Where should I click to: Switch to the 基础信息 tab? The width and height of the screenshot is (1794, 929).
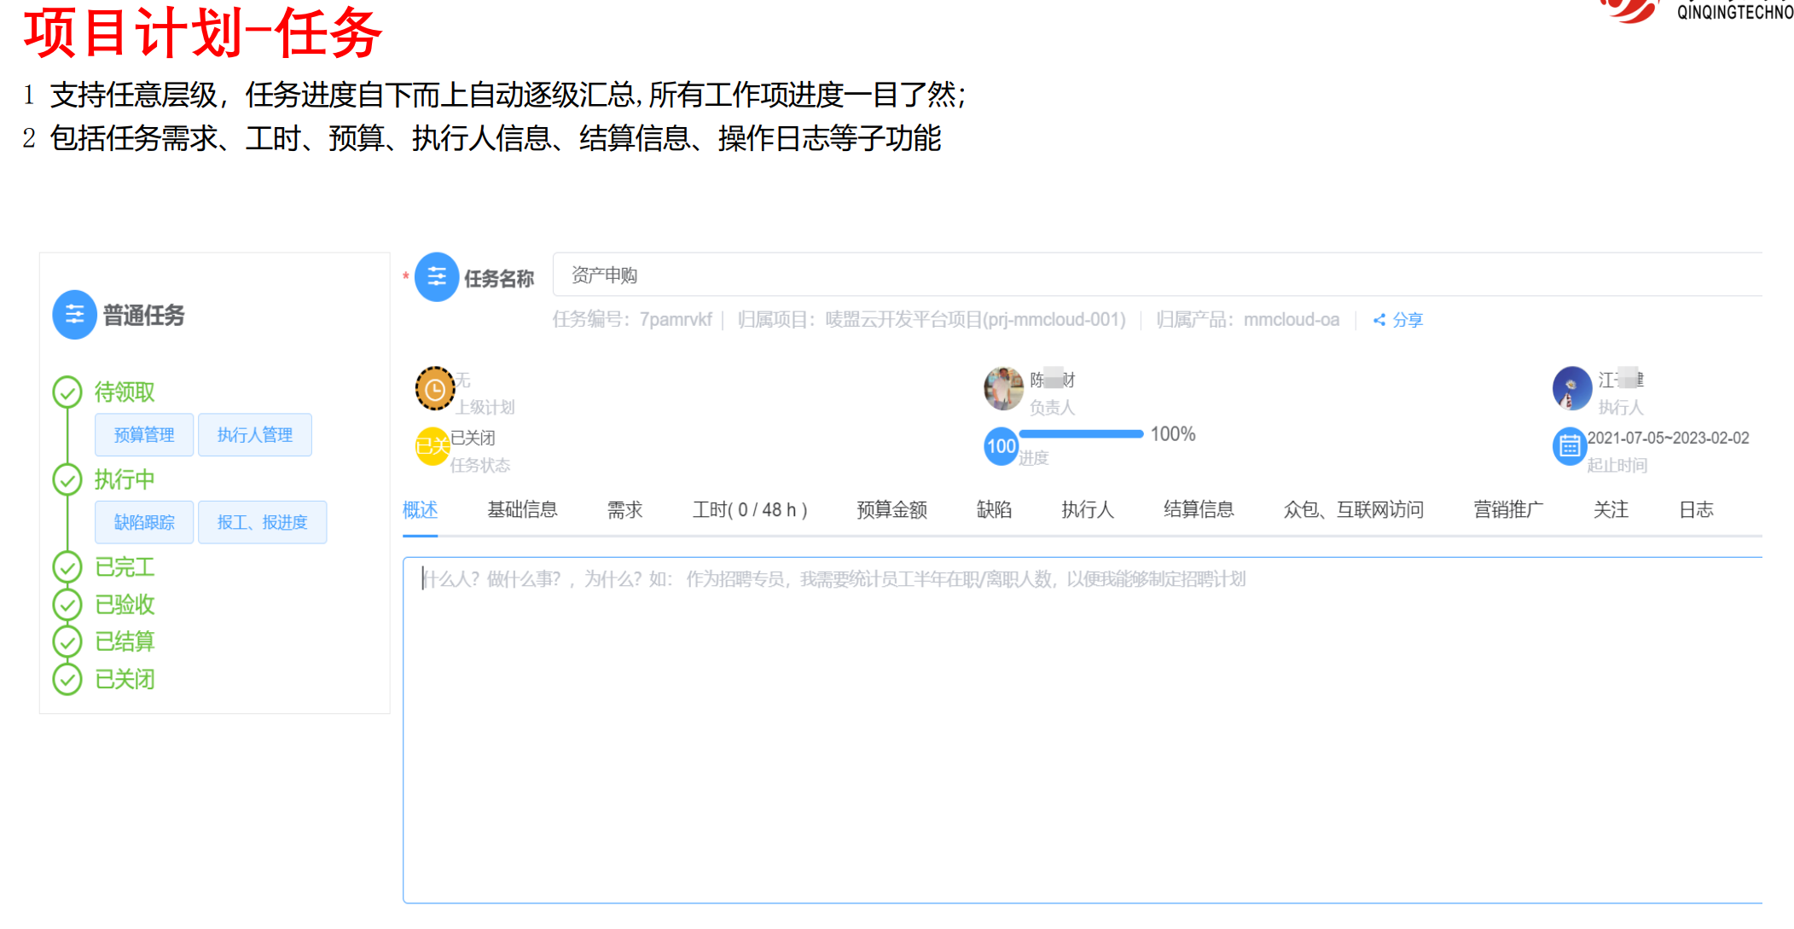522,510
